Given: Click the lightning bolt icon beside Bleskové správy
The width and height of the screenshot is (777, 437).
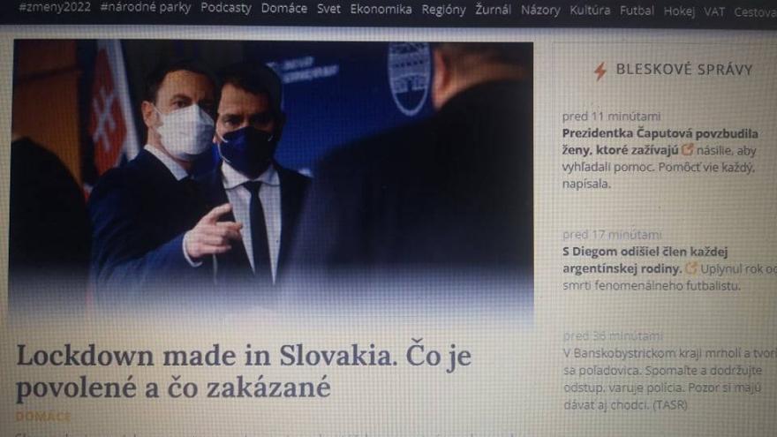Looking at the screenshot, I should click(600, 72).
